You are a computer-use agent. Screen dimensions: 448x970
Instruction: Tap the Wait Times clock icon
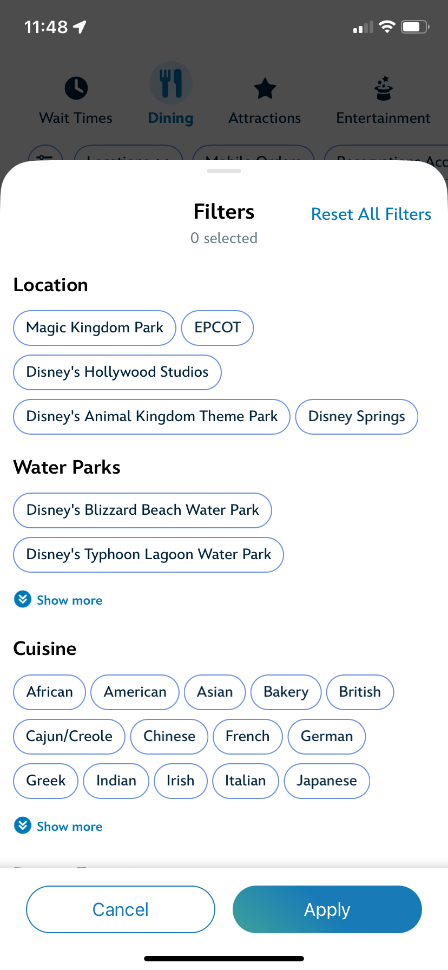[x=76, y=88]
